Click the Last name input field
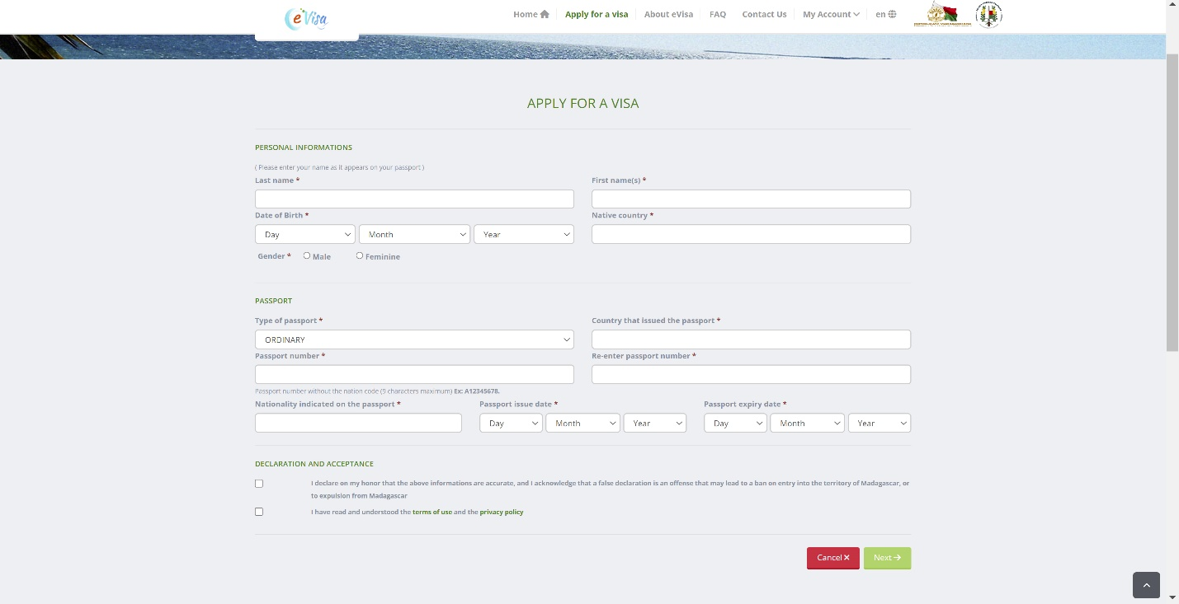 pyautogui.click(x=414, y=199)
